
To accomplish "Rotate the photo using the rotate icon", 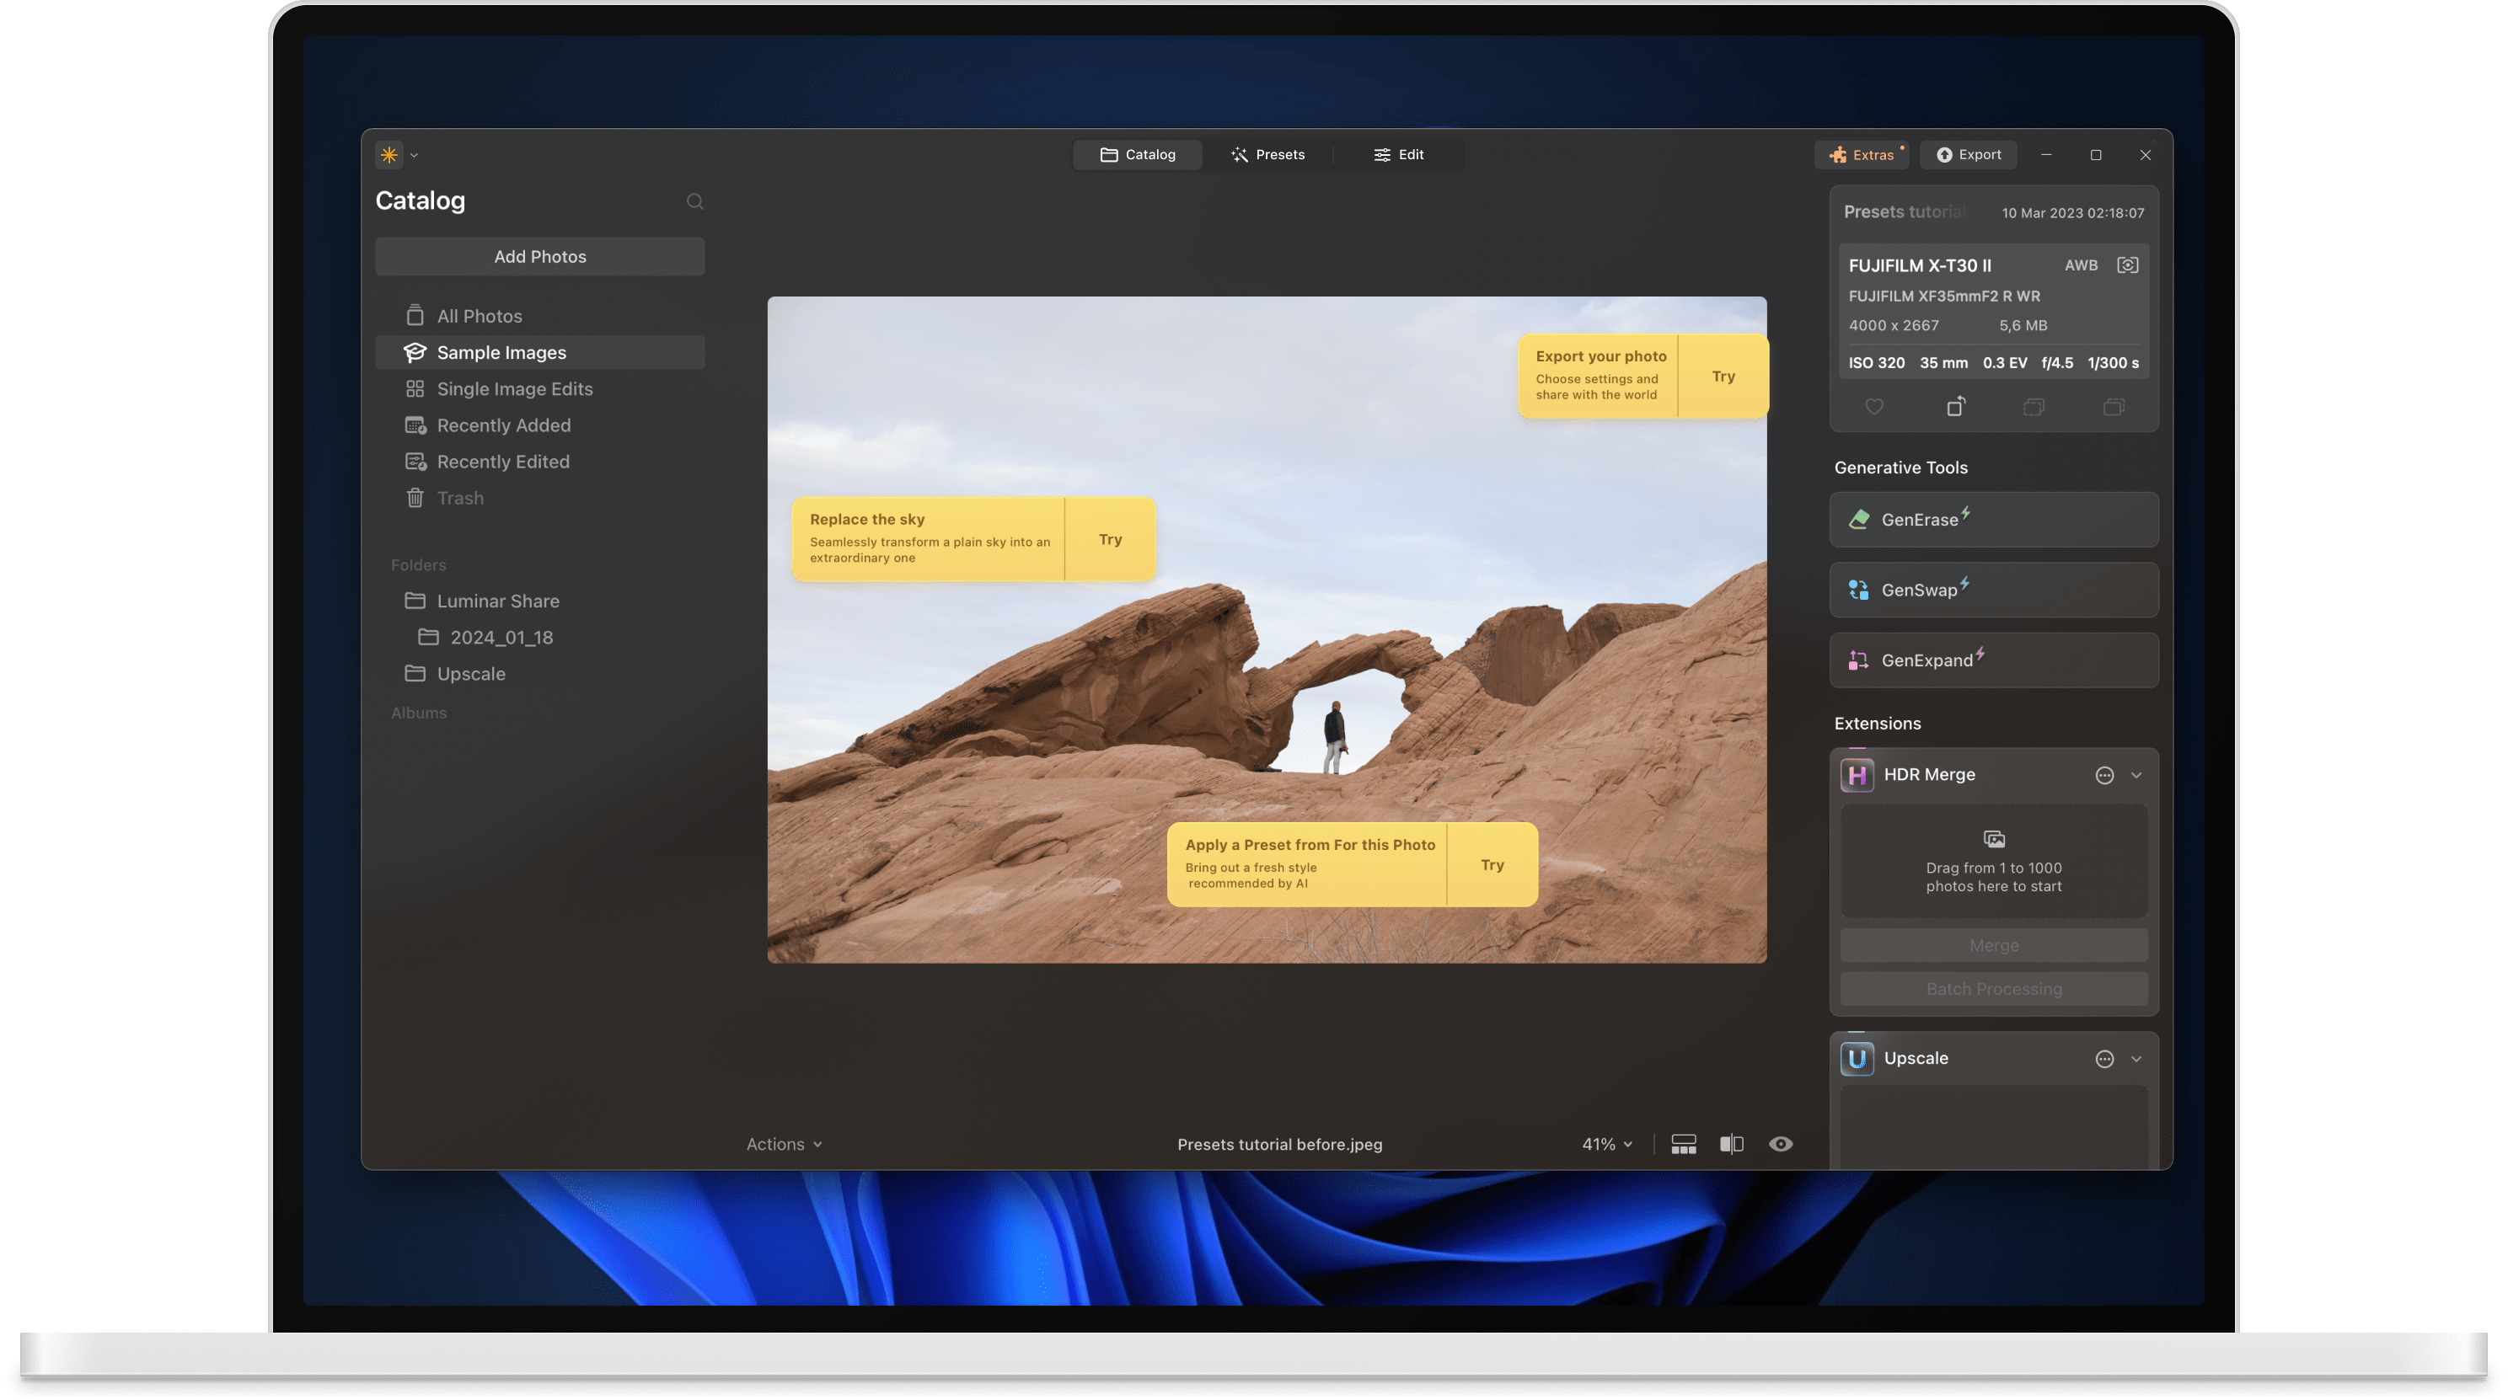I will (x=1957, y=407).
